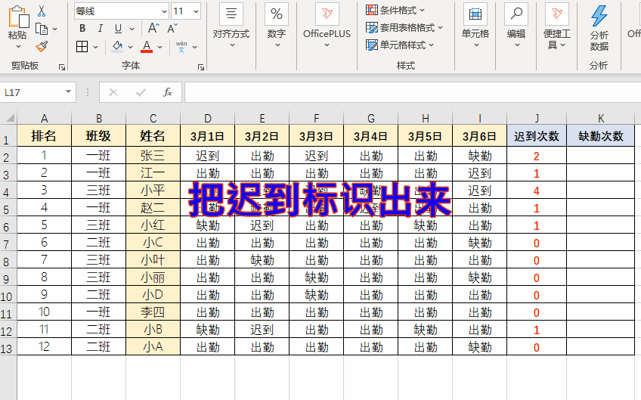Open borders dropdown arrow
The image size is (641, 400).
(x=96, y=47)
